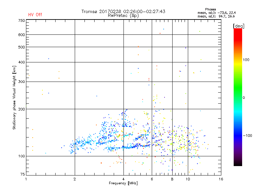Screen dimensions: 260x195
Task: Click the y-axis '200' tick label
Action: [x=21, y=109]
